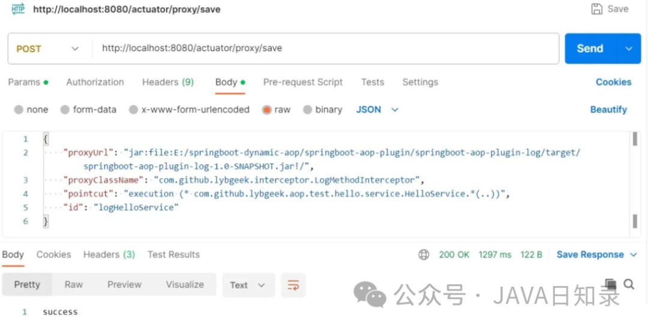Open the request Body tab
This screenshot has width=648, height=330.
(230, 82)
